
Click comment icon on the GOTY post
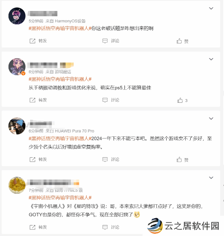pyautogui.click(x=105, y=227)
